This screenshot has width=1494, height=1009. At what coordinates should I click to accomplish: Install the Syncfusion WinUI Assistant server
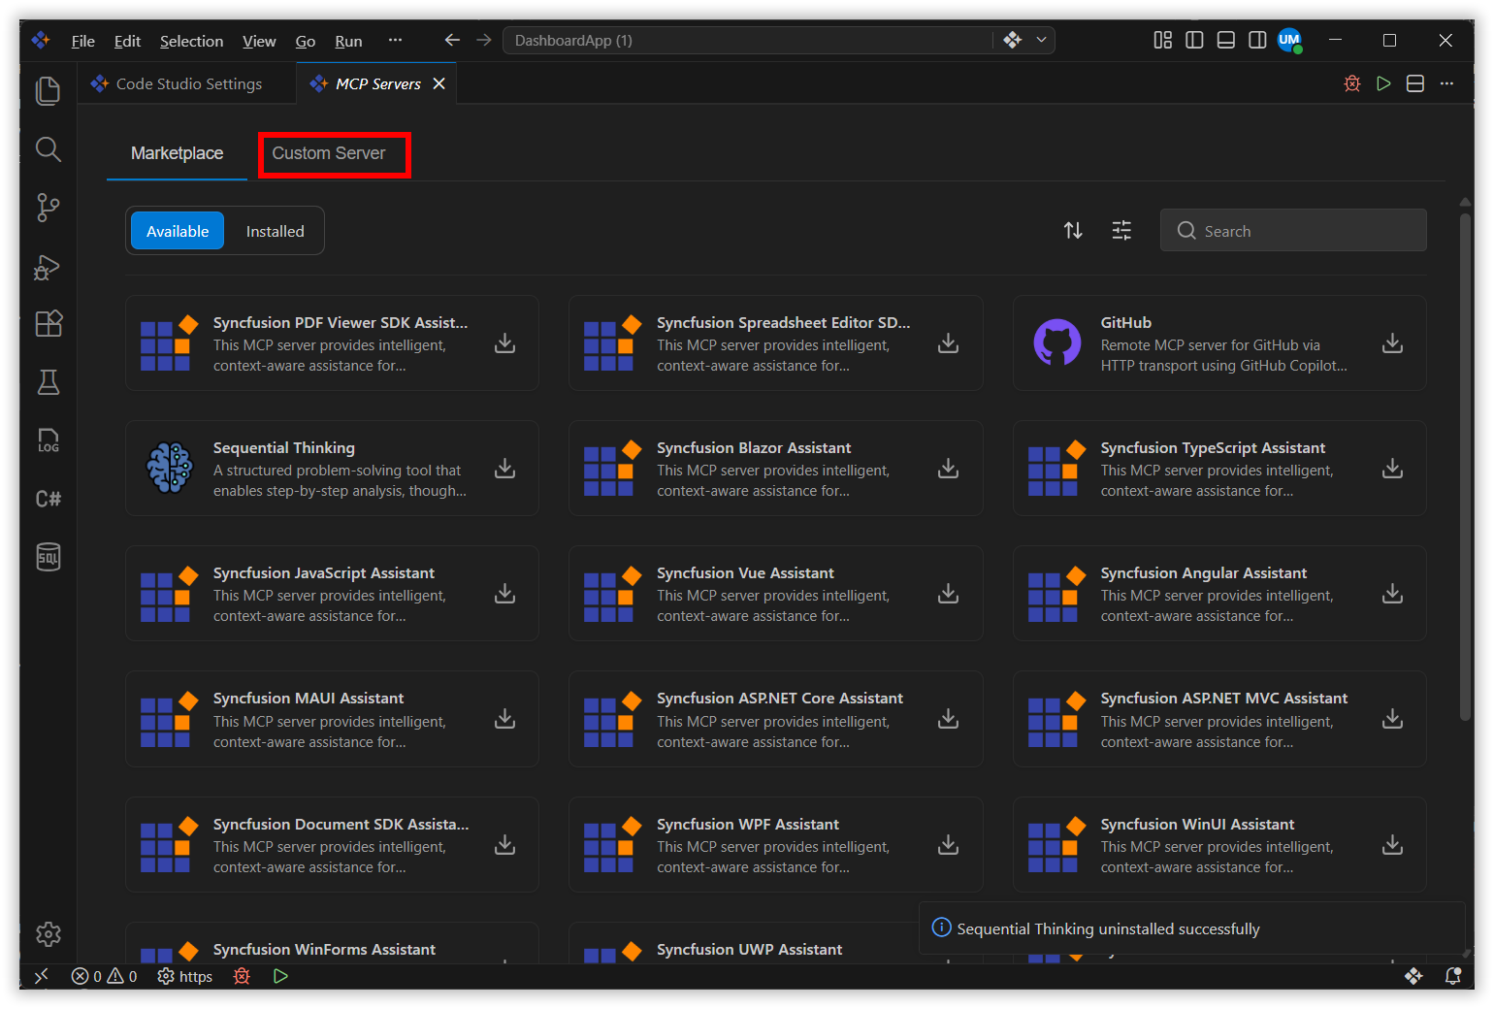[x=1392, y=845]
